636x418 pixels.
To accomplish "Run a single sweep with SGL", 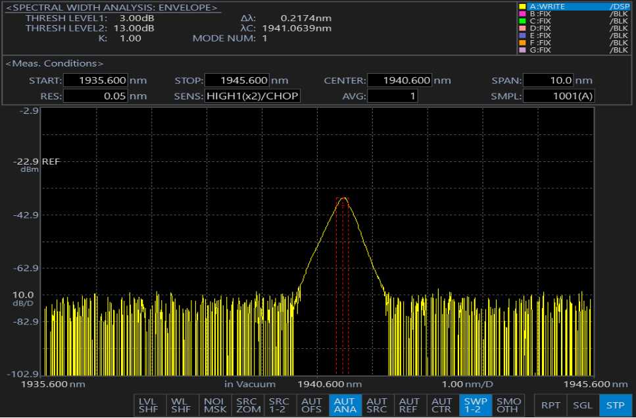I will click(582, 405).
